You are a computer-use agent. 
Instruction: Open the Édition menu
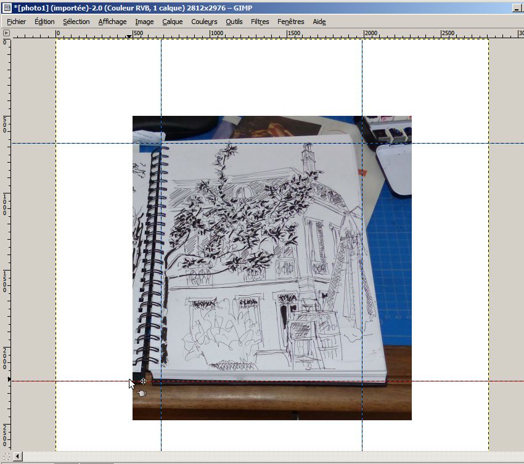pos(44,22)
